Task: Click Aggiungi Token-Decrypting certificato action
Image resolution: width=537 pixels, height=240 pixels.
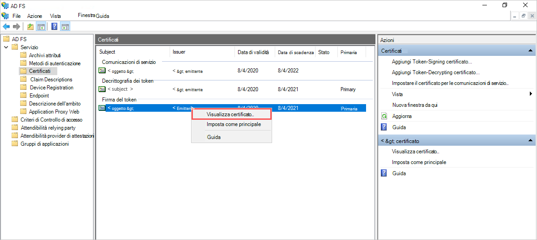Action: click(436, 72)
